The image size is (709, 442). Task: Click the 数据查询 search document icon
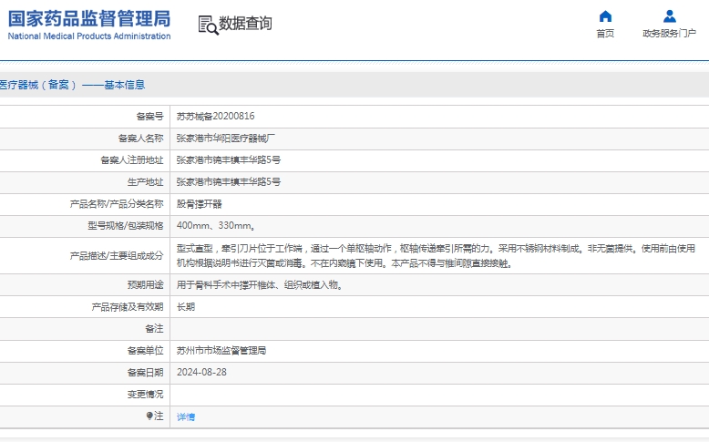click(208, 25)
